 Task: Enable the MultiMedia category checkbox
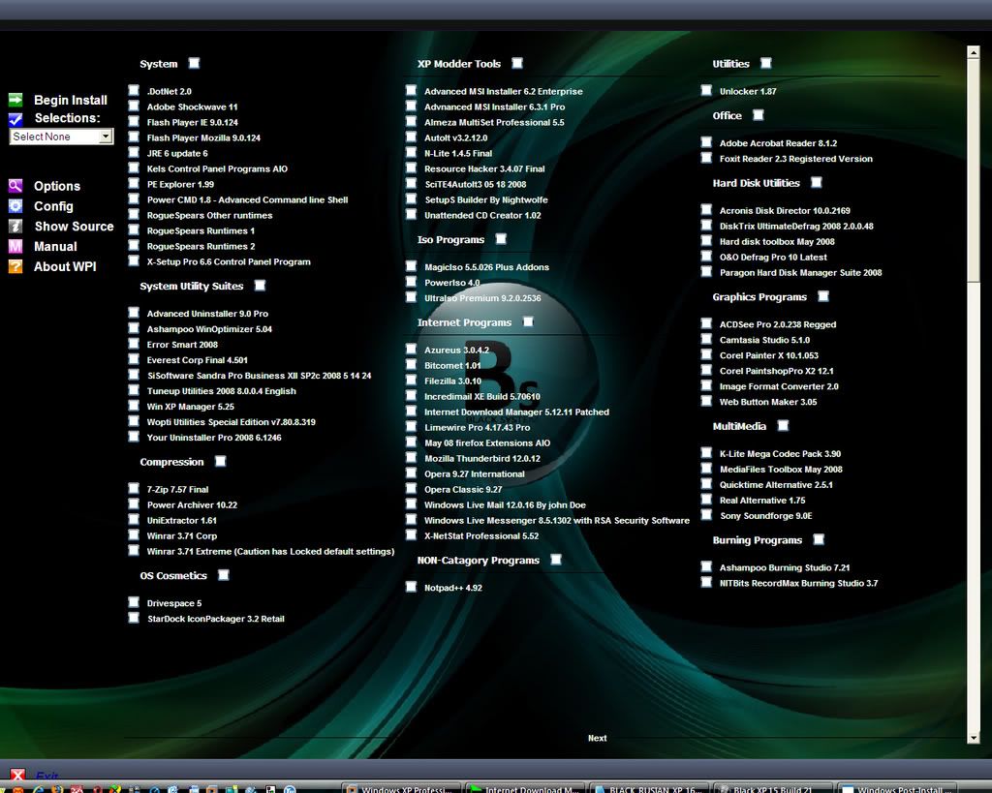783,425
